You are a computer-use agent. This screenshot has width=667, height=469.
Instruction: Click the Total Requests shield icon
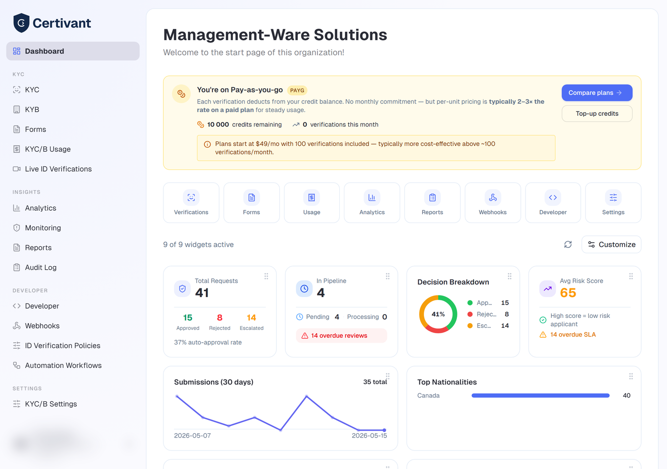(x=182, y=288)
